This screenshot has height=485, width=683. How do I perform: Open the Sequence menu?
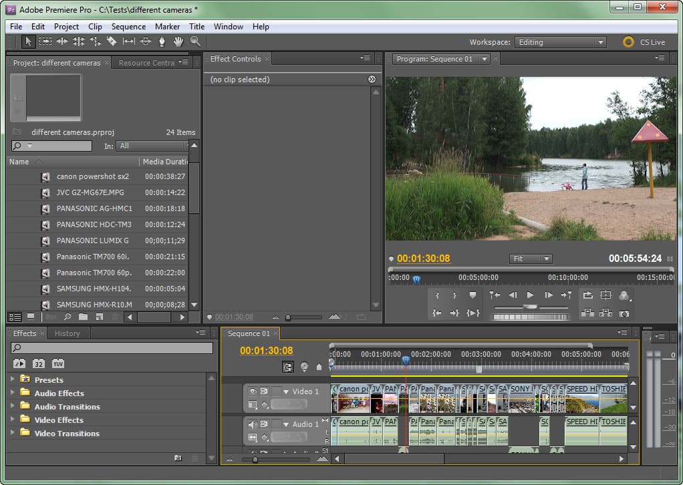click(128, 27)
